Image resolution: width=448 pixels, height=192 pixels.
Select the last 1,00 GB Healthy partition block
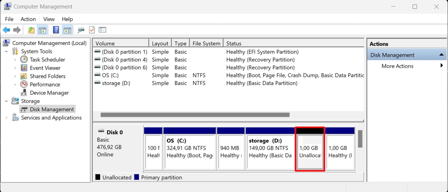[x=340, y=149]
